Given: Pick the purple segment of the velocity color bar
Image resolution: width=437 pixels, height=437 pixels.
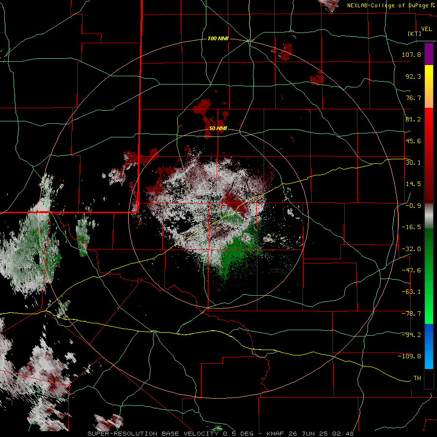Looking at the screenshot, I should [x=429, y=54].
